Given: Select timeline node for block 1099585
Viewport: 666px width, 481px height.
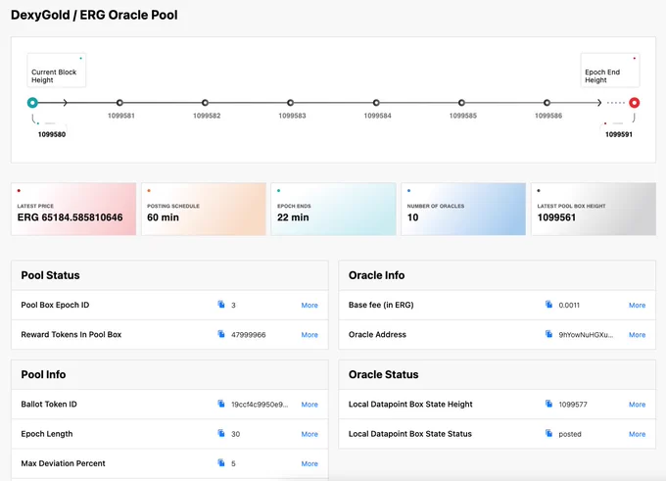Looking at the screenshot, I should pyautogui.click(x=461, y=103).
